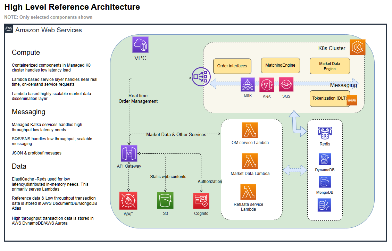Select the Order interfaces box
This screenshot has height=251, width=392.
pyautogui.click(x=232, y=66)
